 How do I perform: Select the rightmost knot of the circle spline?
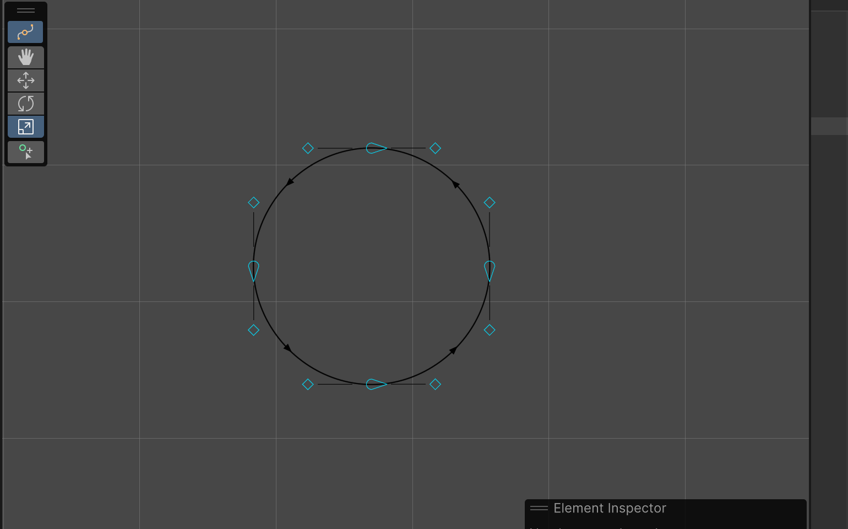click(x=490, y=271)
